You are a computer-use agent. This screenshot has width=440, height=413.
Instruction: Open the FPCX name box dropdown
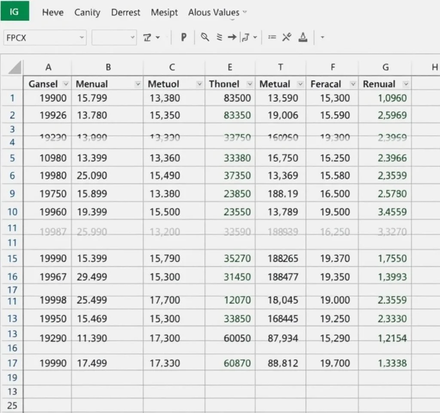[82, 38]
